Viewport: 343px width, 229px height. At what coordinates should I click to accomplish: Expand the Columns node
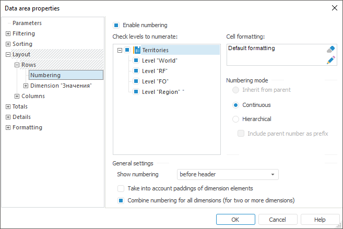17,96
